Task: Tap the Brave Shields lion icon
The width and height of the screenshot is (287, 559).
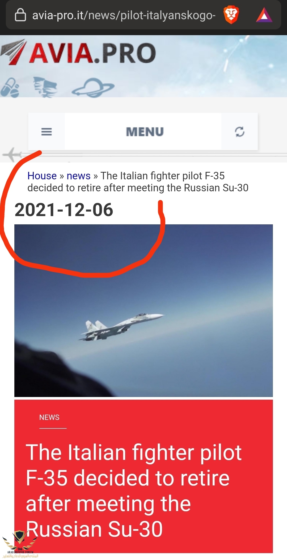Action: (231, 15)
